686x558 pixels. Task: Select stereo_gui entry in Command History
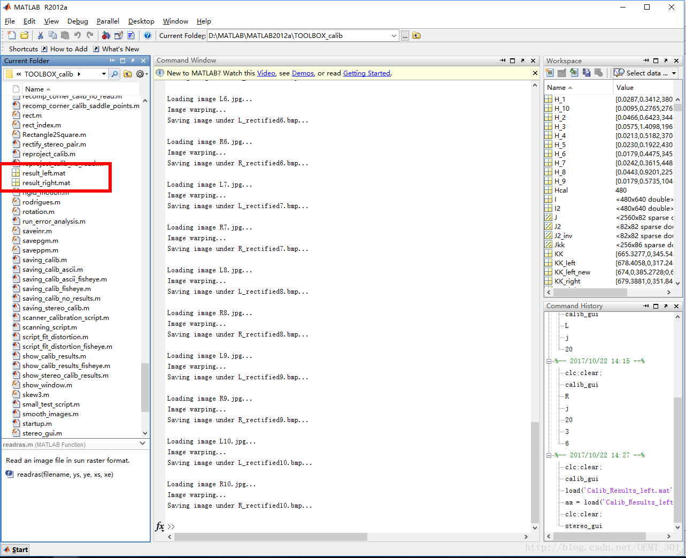[x=583, y=526]
